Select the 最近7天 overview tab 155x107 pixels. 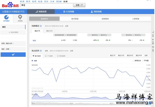37,31
